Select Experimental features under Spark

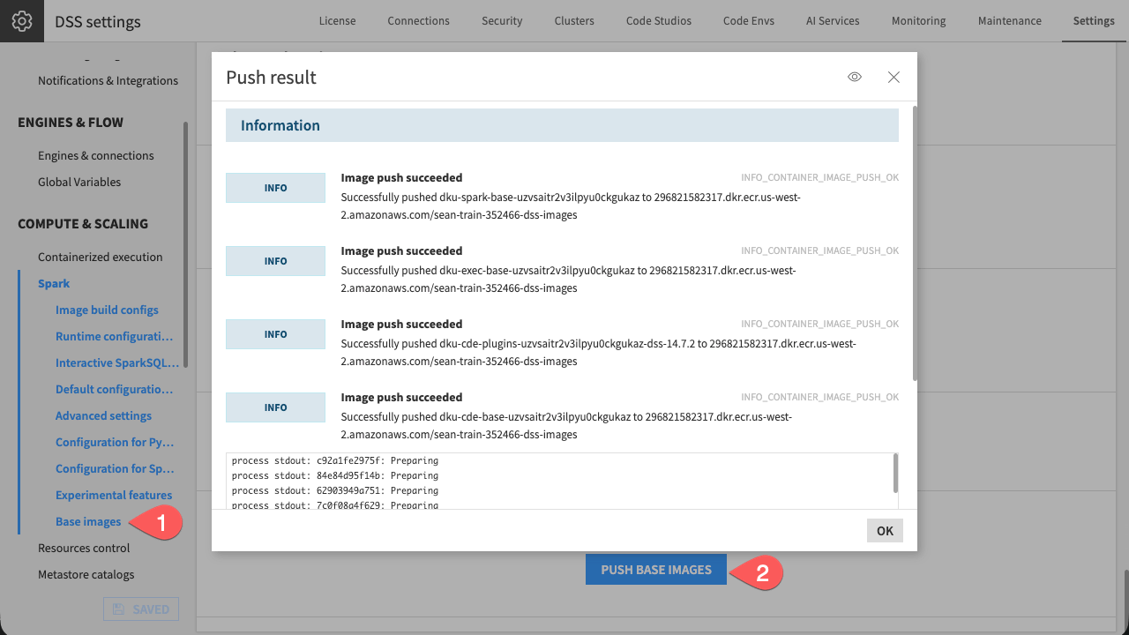(114, 495)
